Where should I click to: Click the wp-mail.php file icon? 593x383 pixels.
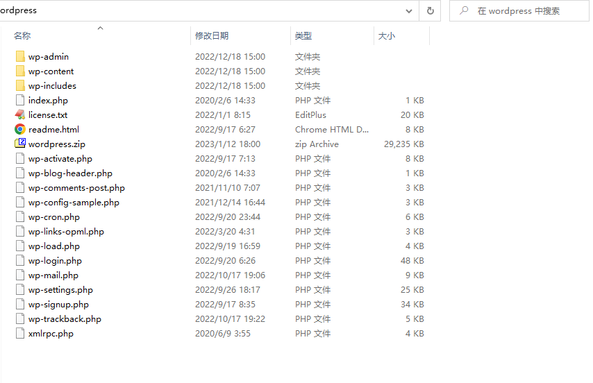point(20,275)
